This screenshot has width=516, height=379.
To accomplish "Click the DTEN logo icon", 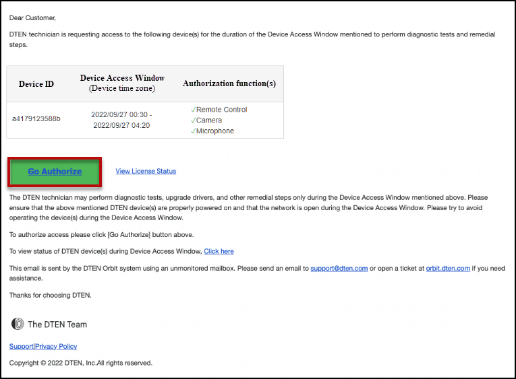I will tap(18, 324).
